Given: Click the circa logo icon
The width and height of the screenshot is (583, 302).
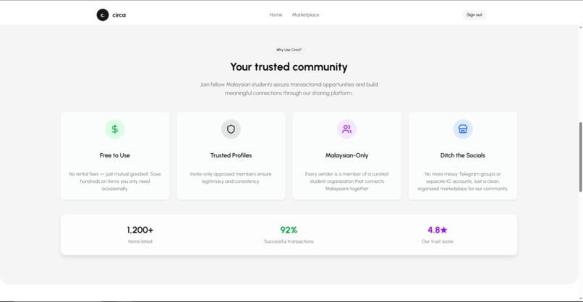Looking at the screenshot, I should (103, 15).
